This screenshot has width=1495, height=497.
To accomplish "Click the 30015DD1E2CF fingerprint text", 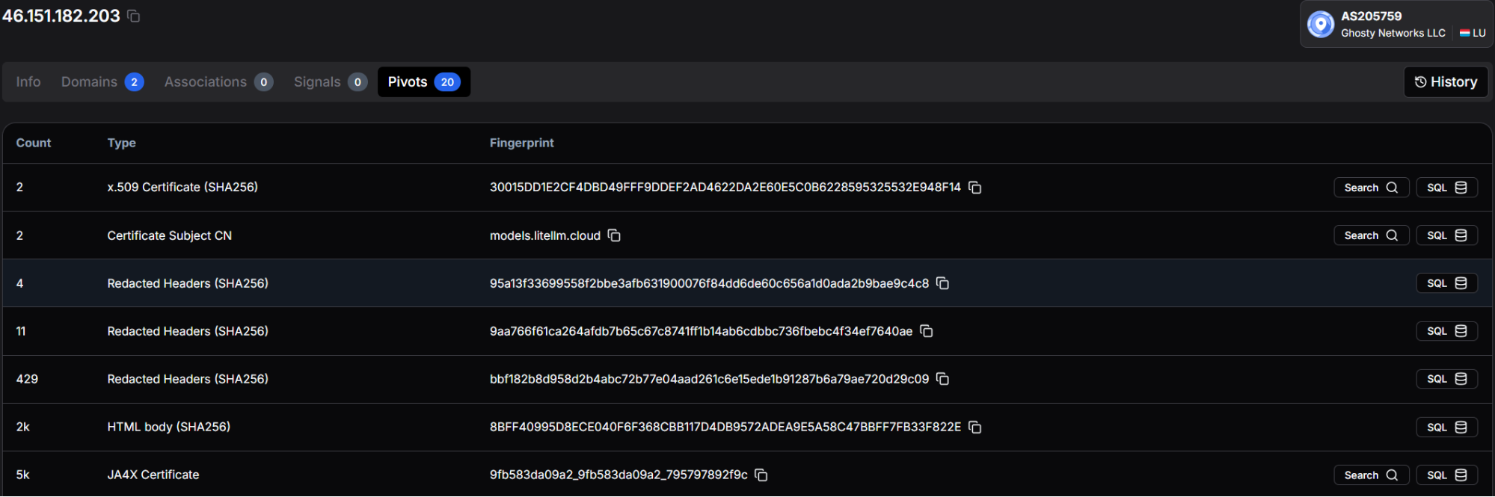I will click(725, 188).
